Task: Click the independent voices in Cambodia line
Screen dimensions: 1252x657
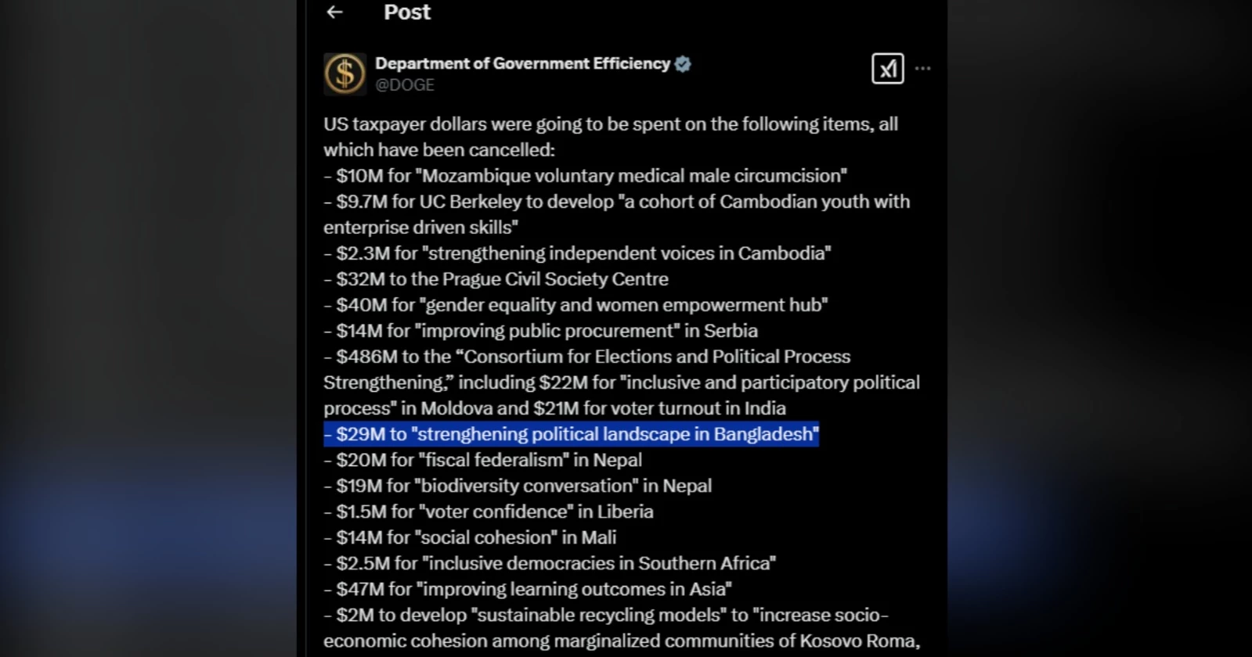Action: (x=577, y=253)
